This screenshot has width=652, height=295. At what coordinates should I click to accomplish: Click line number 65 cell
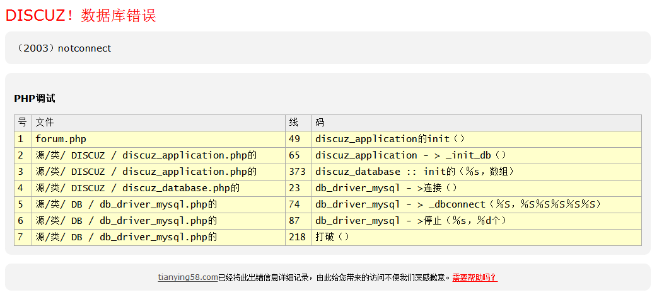tap(298, 155)
